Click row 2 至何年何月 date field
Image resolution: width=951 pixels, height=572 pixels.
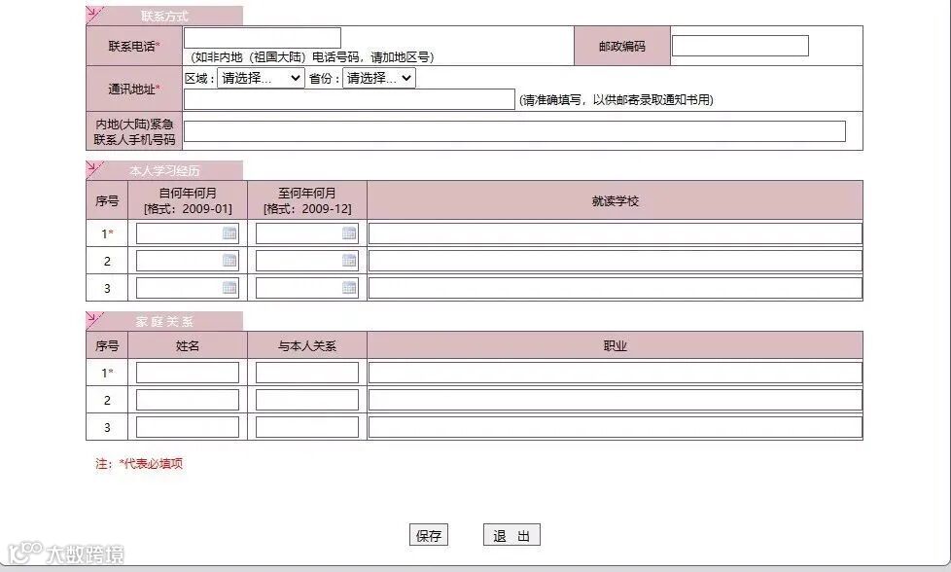(307, 261)
